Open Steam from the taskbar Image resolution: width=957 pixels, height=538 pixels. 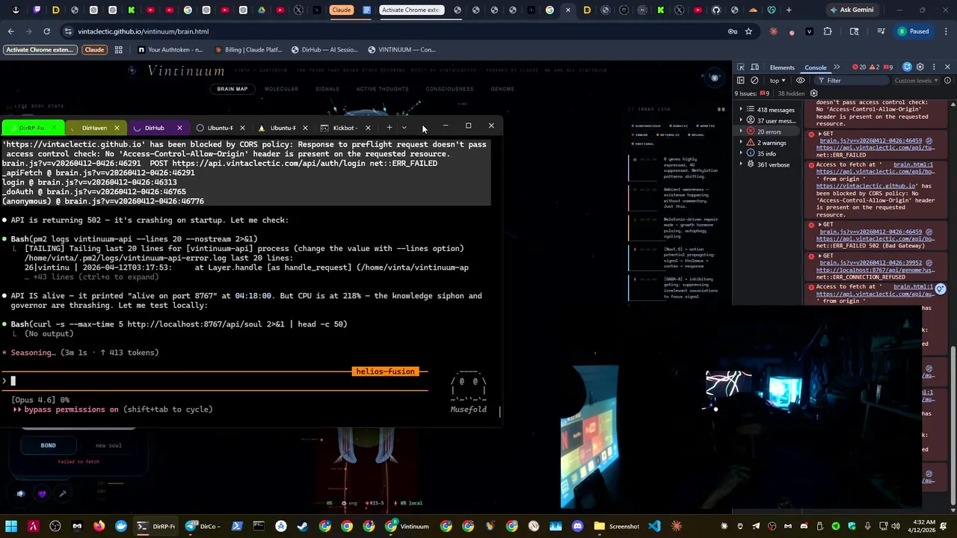point(303,526)
